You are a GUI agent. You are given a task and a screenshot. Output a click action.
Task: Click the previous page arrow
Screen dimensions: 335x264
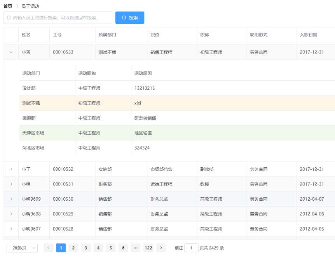pyautogui.click(x=49, y=248)
